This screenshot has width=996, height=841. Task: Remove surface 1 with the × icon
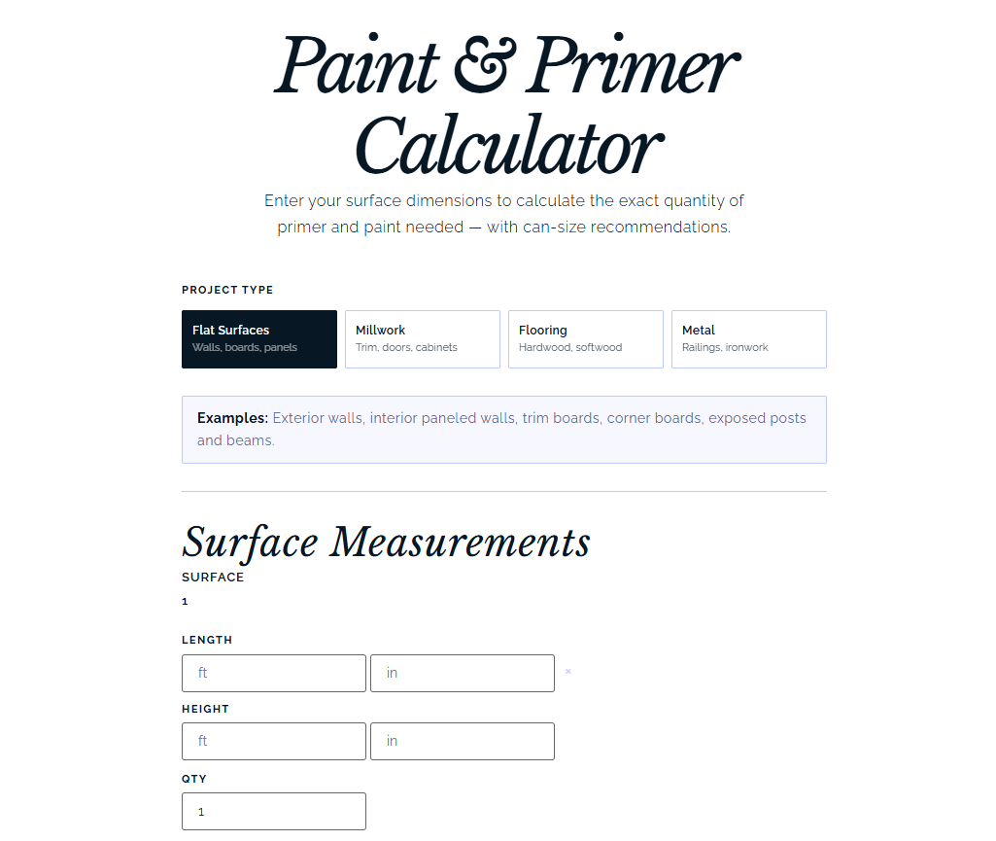[568, 672]
